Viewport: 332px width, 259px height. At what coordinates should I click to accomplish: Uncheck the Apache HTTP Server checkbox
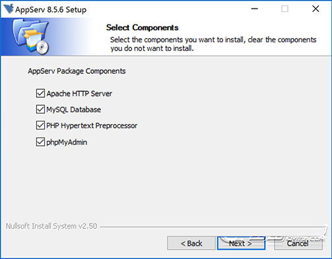[40, 93]
